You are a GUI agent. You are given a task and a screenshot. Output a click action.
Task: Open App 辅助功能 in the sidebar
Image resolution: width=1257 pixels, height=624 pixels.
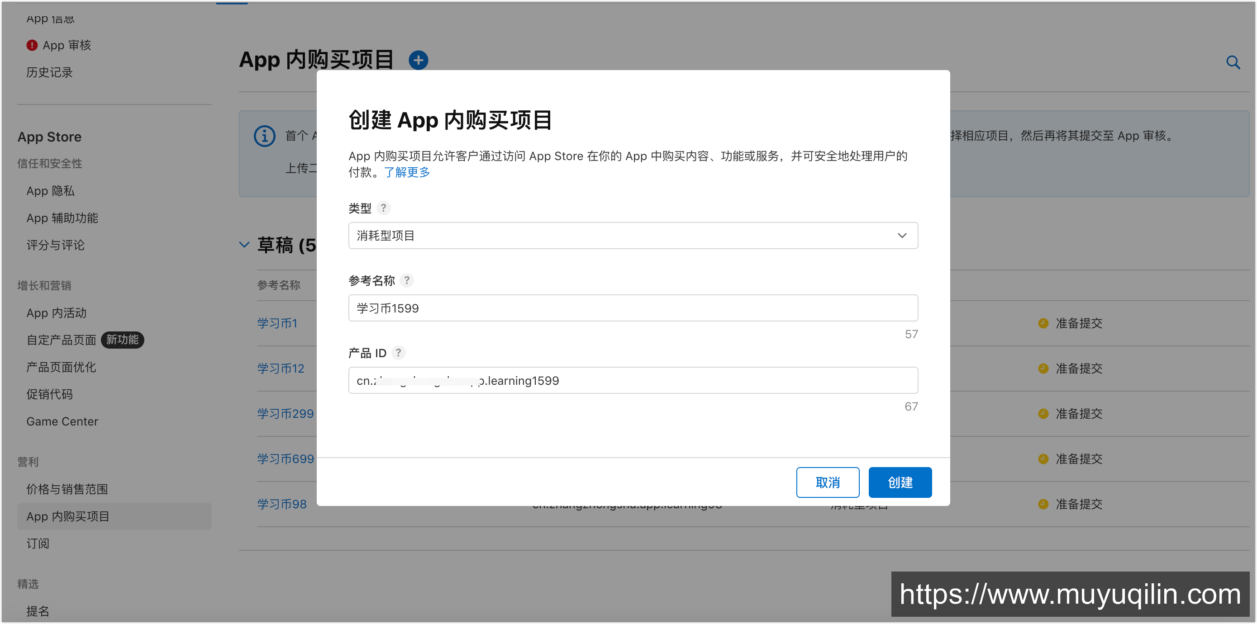tap(62, 218)
